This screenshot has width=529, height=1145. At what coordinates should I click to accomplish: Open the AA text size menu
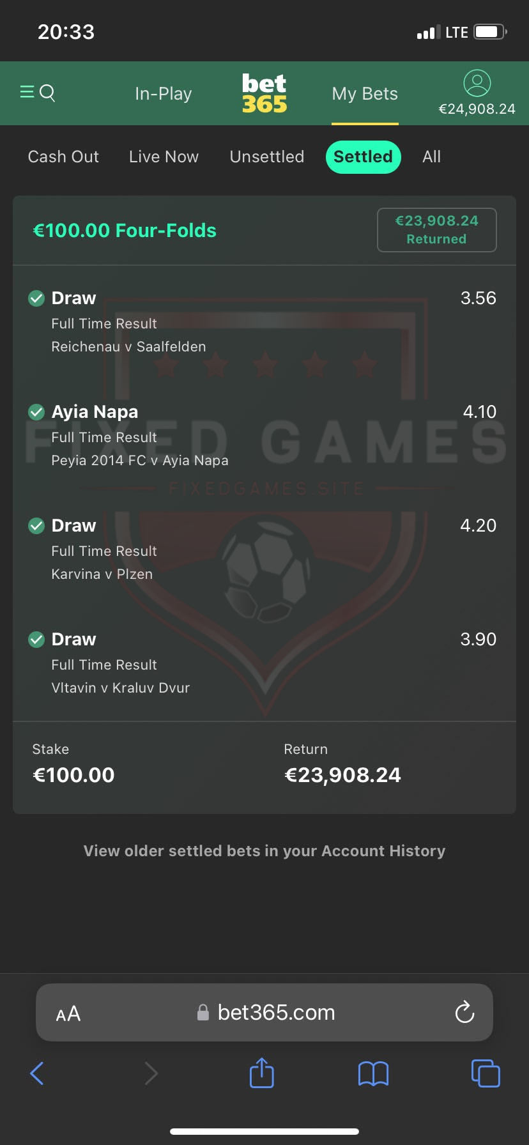tap(68, 1013)
